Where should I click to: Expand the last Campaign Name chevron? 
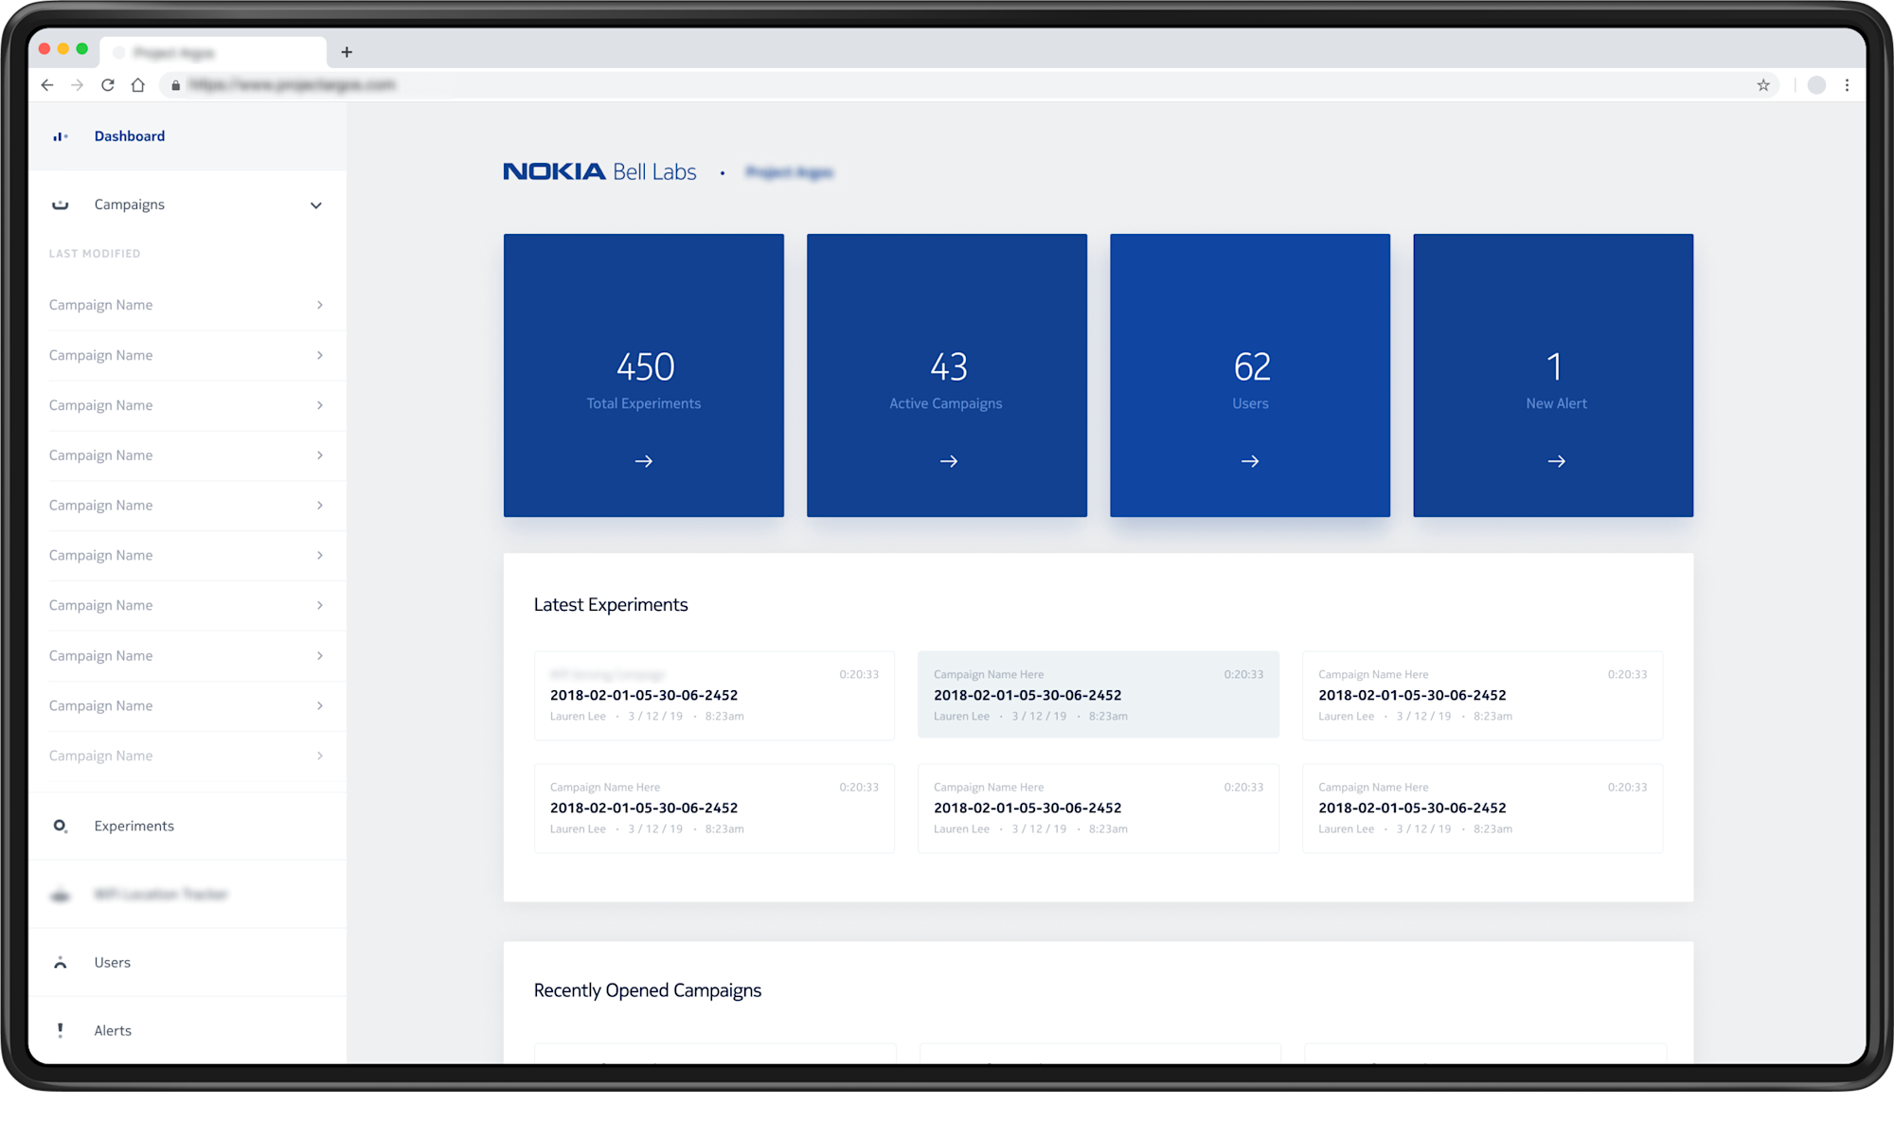coord(320,756)
